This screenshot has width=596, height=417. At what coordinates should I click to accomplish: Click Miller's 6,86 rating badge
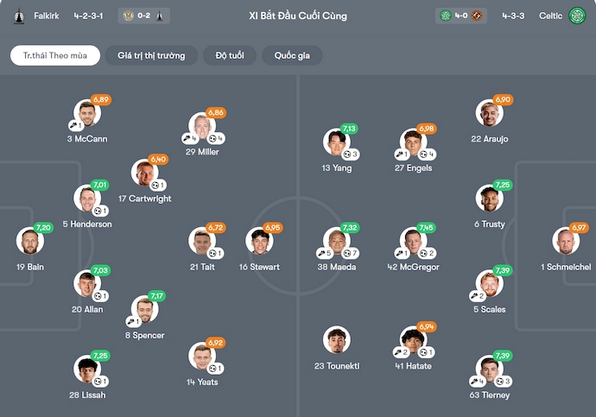coord(215,113)
